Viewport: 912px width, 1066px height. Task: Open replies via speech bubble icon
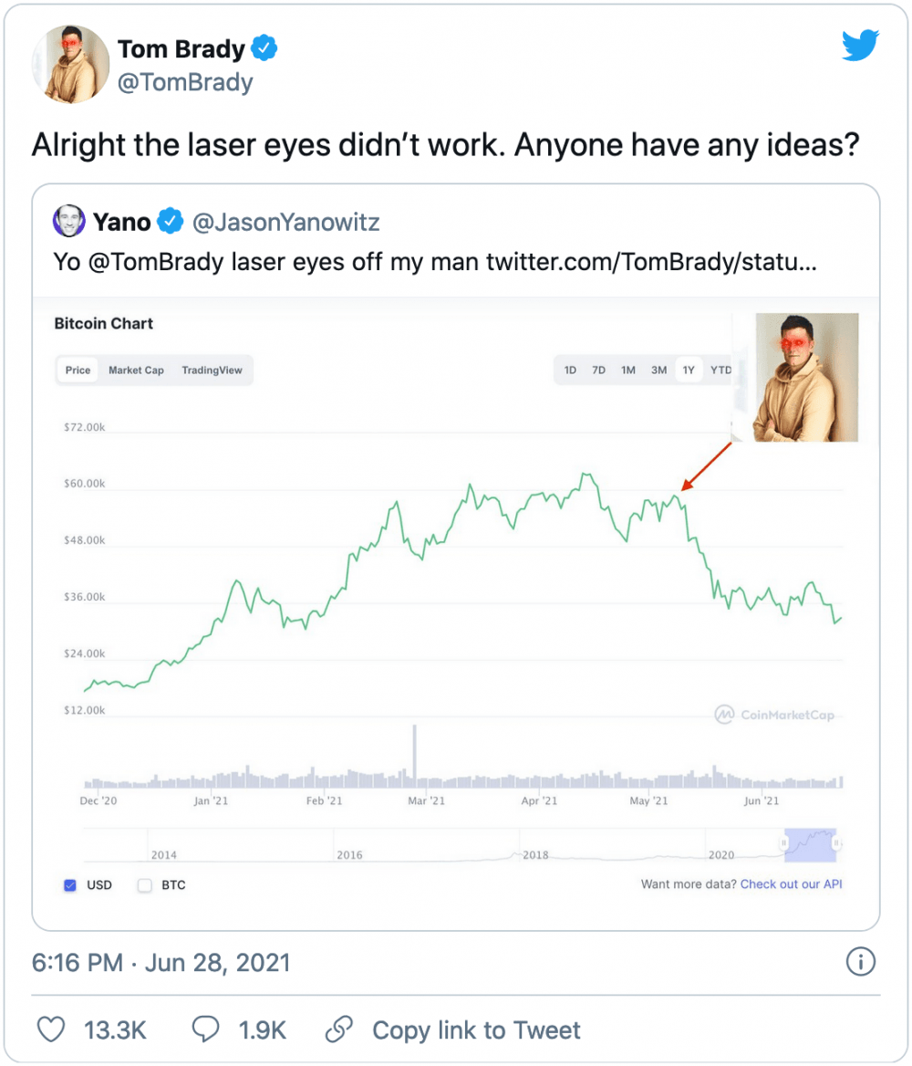tap(206, 1029)
